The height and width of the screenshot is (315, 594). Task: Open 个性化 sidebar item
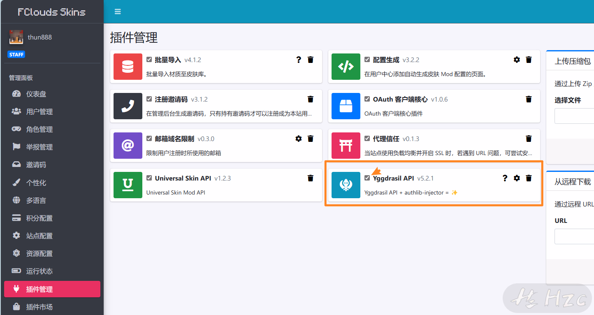(x=52, y=183)
